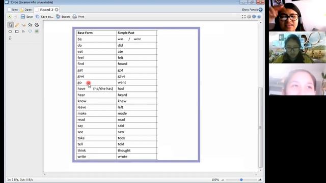
Task: Select the orange pen drawing tool
Action: (17, 25)
